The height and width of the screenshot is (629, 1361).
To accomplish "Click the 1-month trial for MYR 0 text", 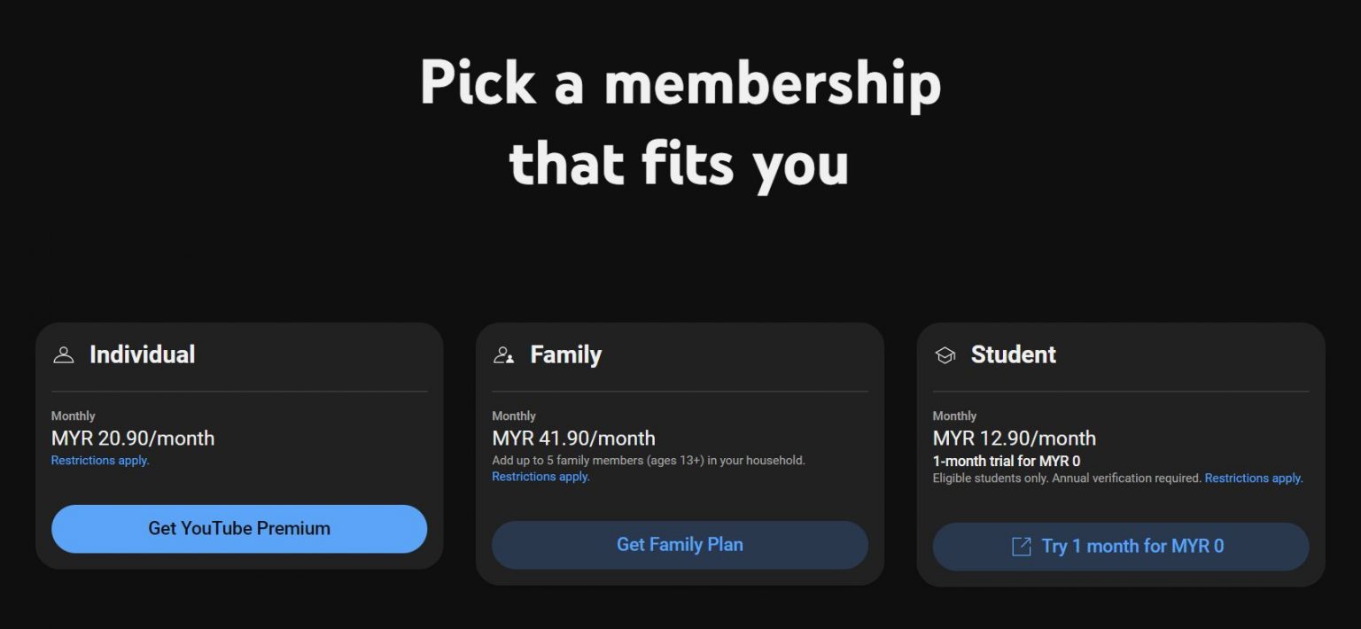I will coord(1006,462).
